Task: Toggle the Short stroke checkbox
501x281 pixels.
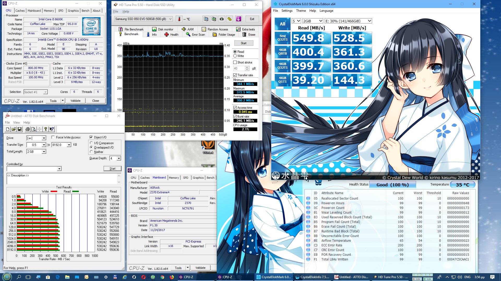Action: tap(235, 62)
